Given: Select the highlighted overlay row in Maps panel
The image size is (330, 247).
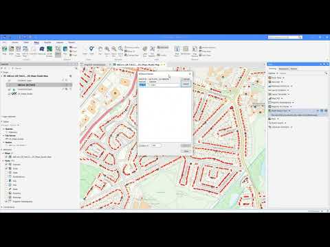Looking at the screenshot, I should point(39,85).
